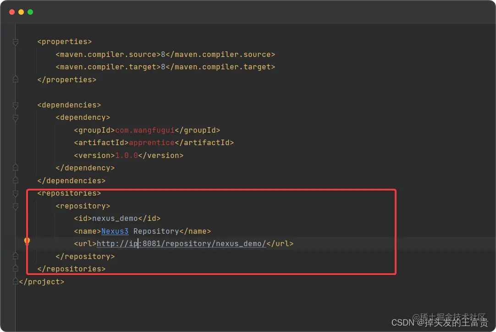The height and width of the screenshot is (332, 496).
Task: Click the maven.compiler.source line
Action: click(165, 55)
